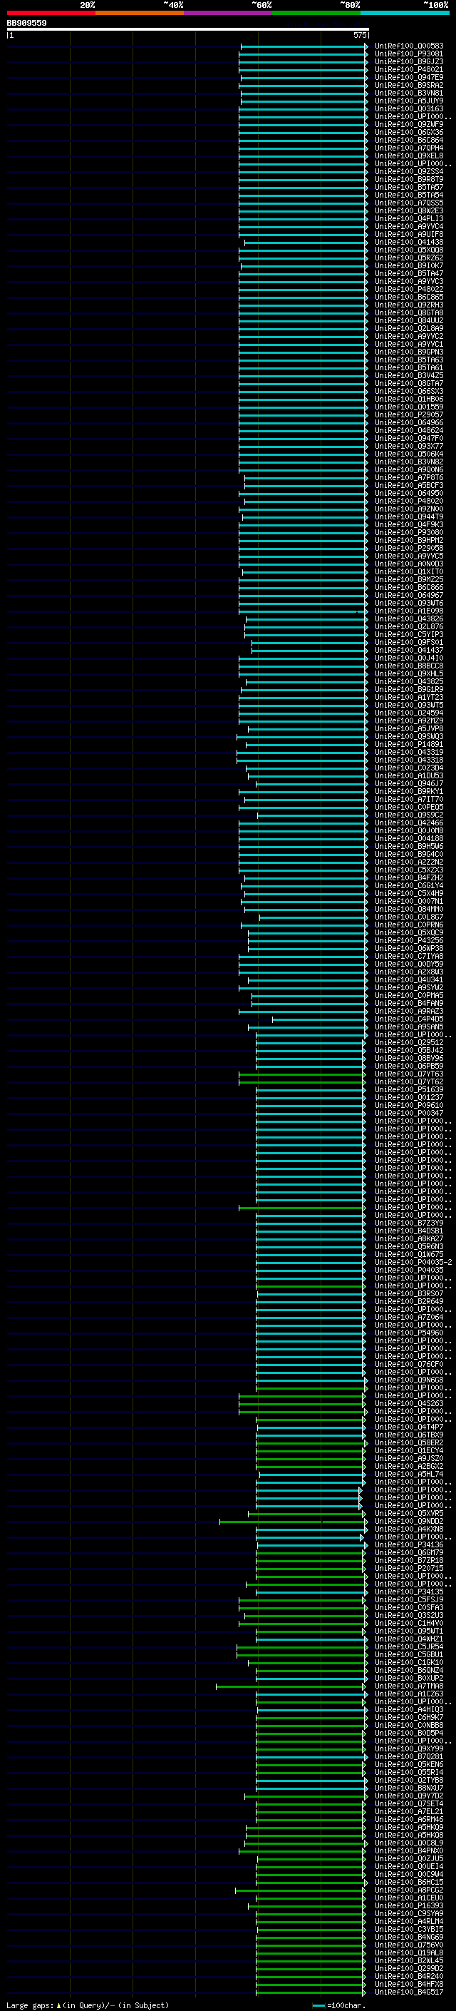Click hit UniRef100_C0PMA5
The width and height of the screenshot is (456, 2011).
pos(409,996)
